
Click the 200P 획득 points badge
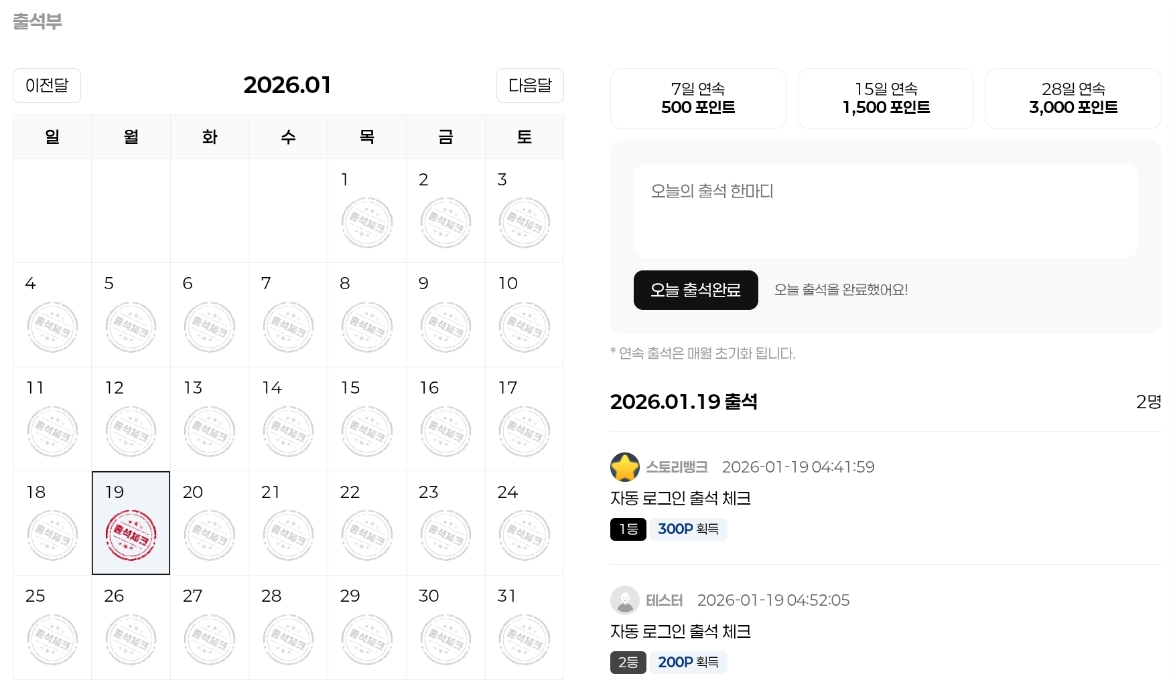pyautogui.click(x=688, y=663)
